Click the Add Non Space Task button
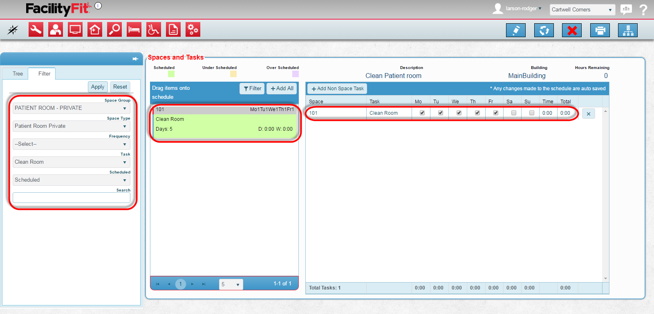Image resolution: width=654 pixels, height=314 pixels. point(337,89)
